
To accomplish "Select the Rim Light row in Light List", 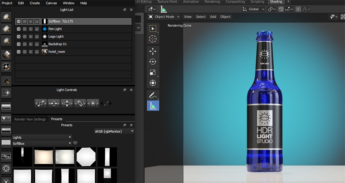I will click(73, 29).
